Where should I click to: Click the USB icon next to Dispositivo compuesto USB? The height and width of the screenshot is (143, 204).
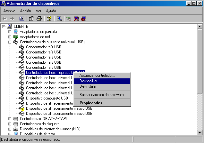pos(22,98)
